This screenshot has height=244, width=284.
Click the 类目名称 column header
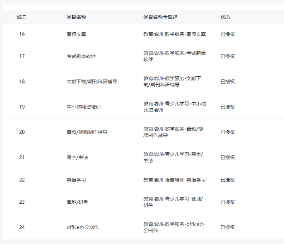76,17
